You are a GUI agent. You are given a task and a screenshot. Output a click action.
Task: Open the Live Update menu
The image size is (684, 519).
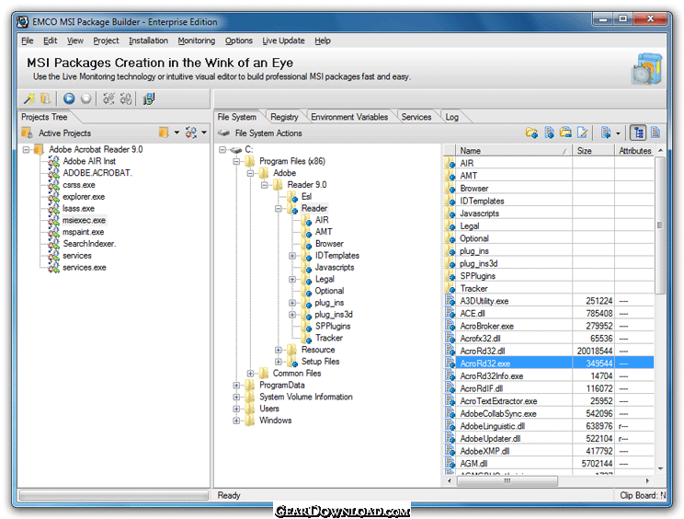click(x=283, y=40)
